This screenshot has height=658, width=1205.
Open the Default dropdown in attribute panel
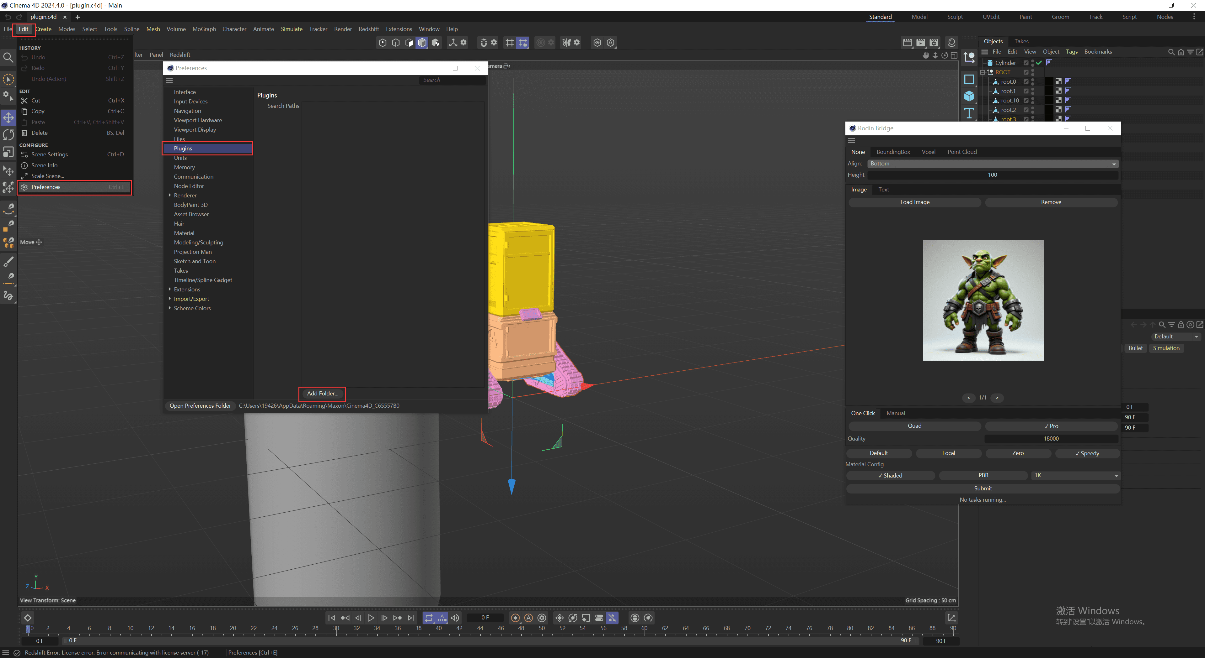point(1176,337)
